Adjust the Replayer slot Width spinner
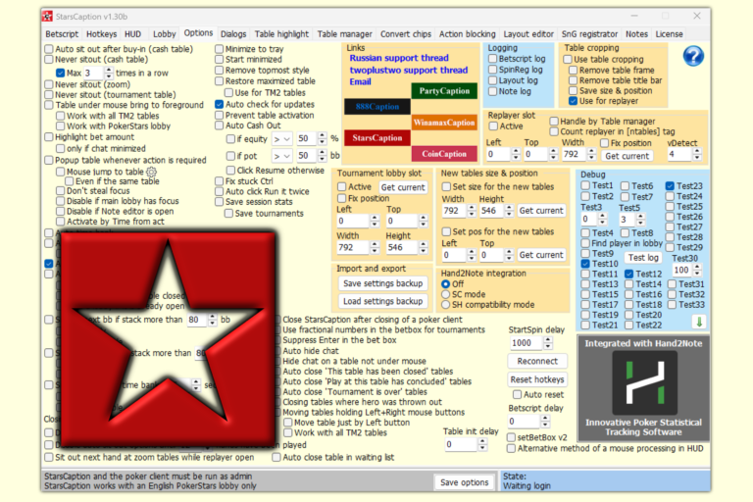Screen dimensions: 753x502 pyautogui.click(x=591, y=154)
